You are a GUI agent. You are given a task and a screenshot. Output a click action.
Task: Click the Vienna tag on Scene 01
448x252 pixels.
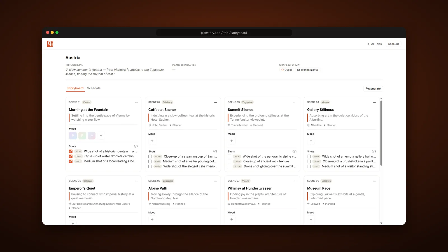[x=87, y=102]
